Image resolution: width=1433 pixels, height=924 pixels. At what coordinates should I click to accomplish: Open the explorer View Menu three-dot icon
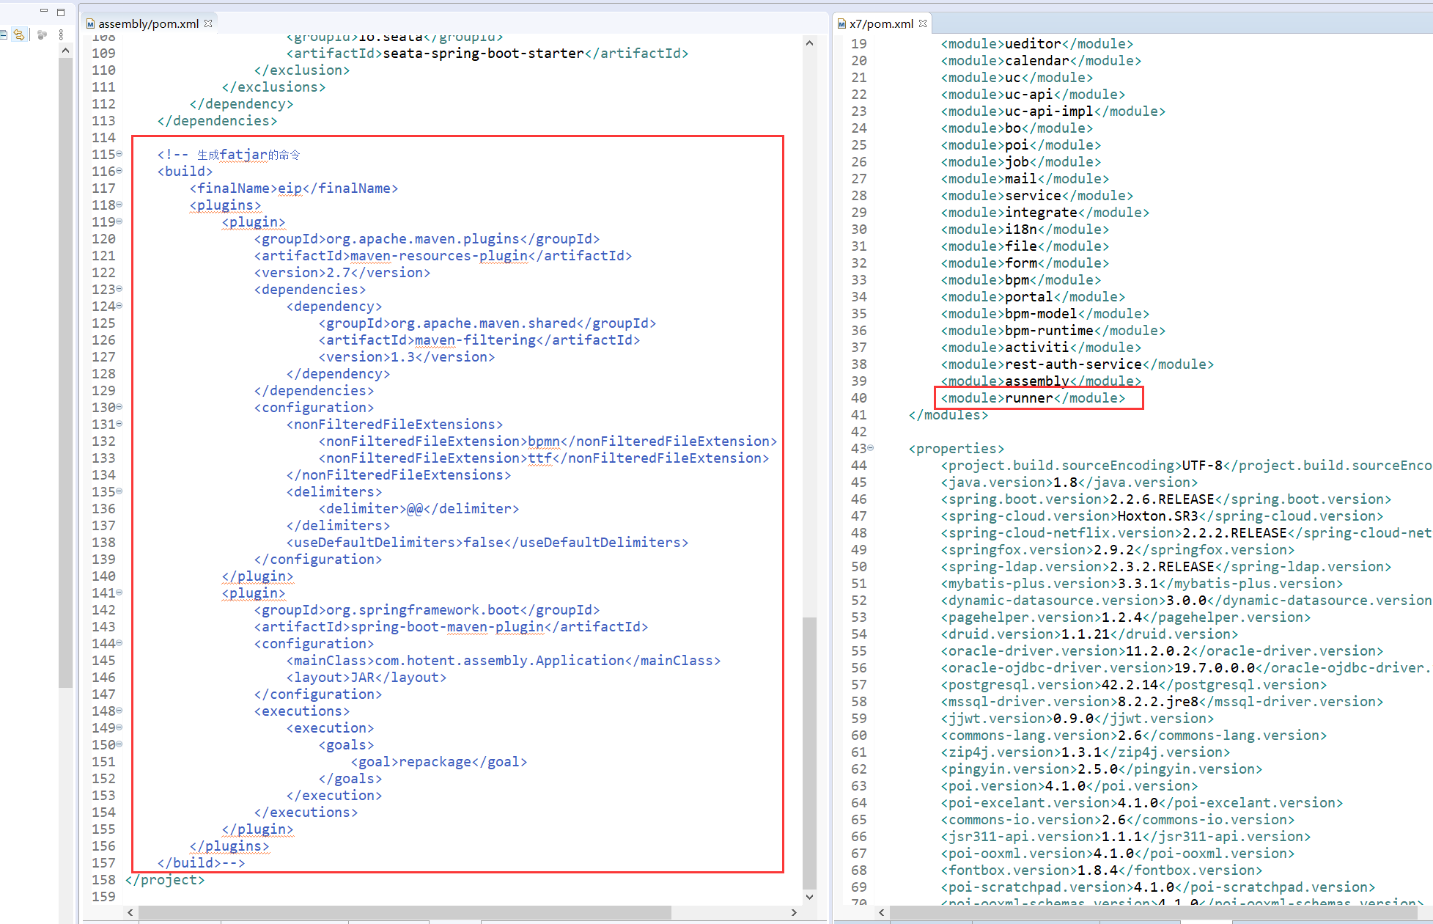[x=61, y=34]
